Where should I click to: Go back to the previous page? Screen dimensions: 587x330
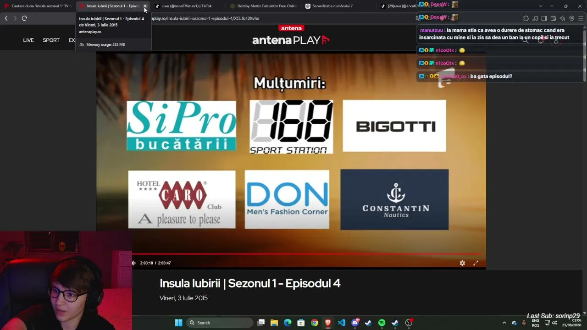point(6,18)
